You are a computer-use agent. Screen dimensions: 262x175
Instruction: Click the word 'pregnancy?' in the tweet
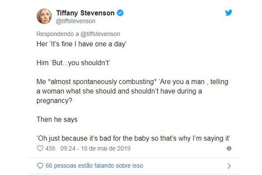pyautogui.click(x=54, y=101)
